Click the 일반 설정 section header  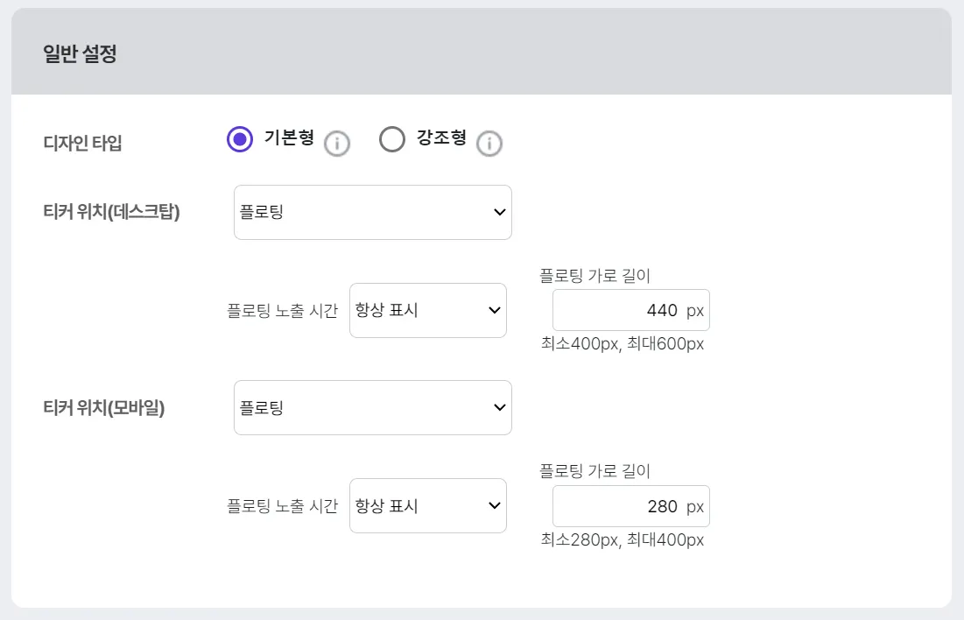pyautogui.click(x=80, y=54)
